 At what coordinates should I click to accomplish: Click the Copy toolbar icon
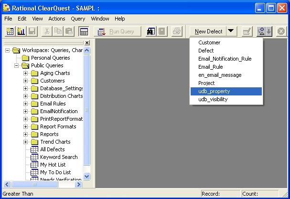58,31
